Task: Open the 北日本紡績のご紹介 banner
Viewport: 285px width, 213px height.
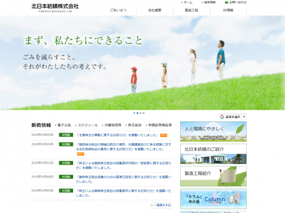Action: (x=213, y=154)
